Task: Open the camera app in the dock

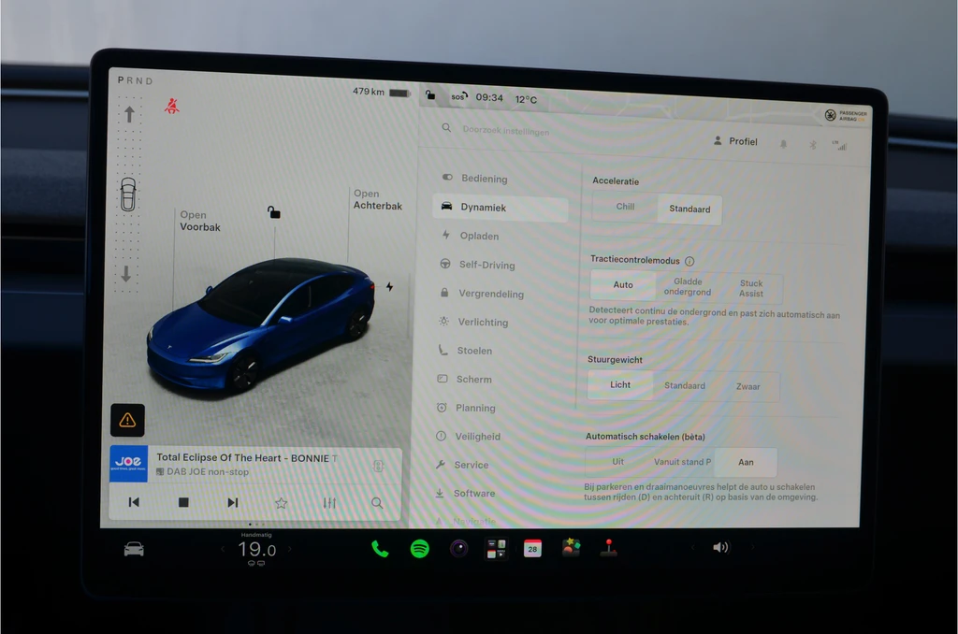Action: pos(458,549)
